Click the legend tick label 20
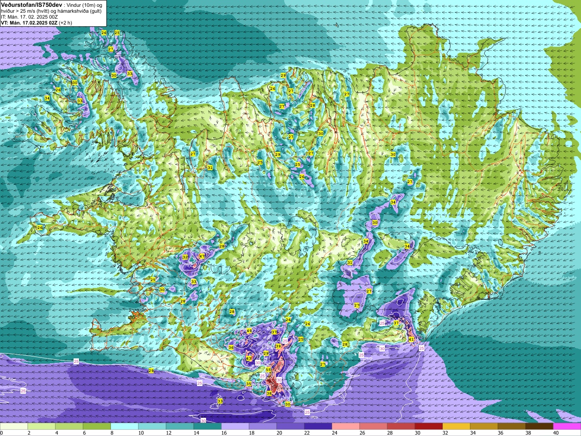Image resolution: width=581 pixels, height=436 pixels. [279, 433]
